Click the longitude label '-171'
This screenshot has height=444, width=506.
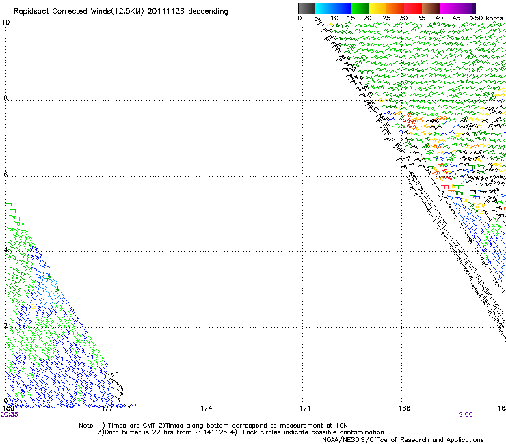[303, 408]
